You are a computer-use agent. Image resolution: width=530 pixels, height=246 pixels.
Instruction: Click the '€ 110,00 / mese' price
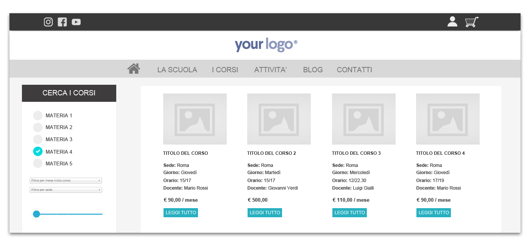(x=351, y=200)
